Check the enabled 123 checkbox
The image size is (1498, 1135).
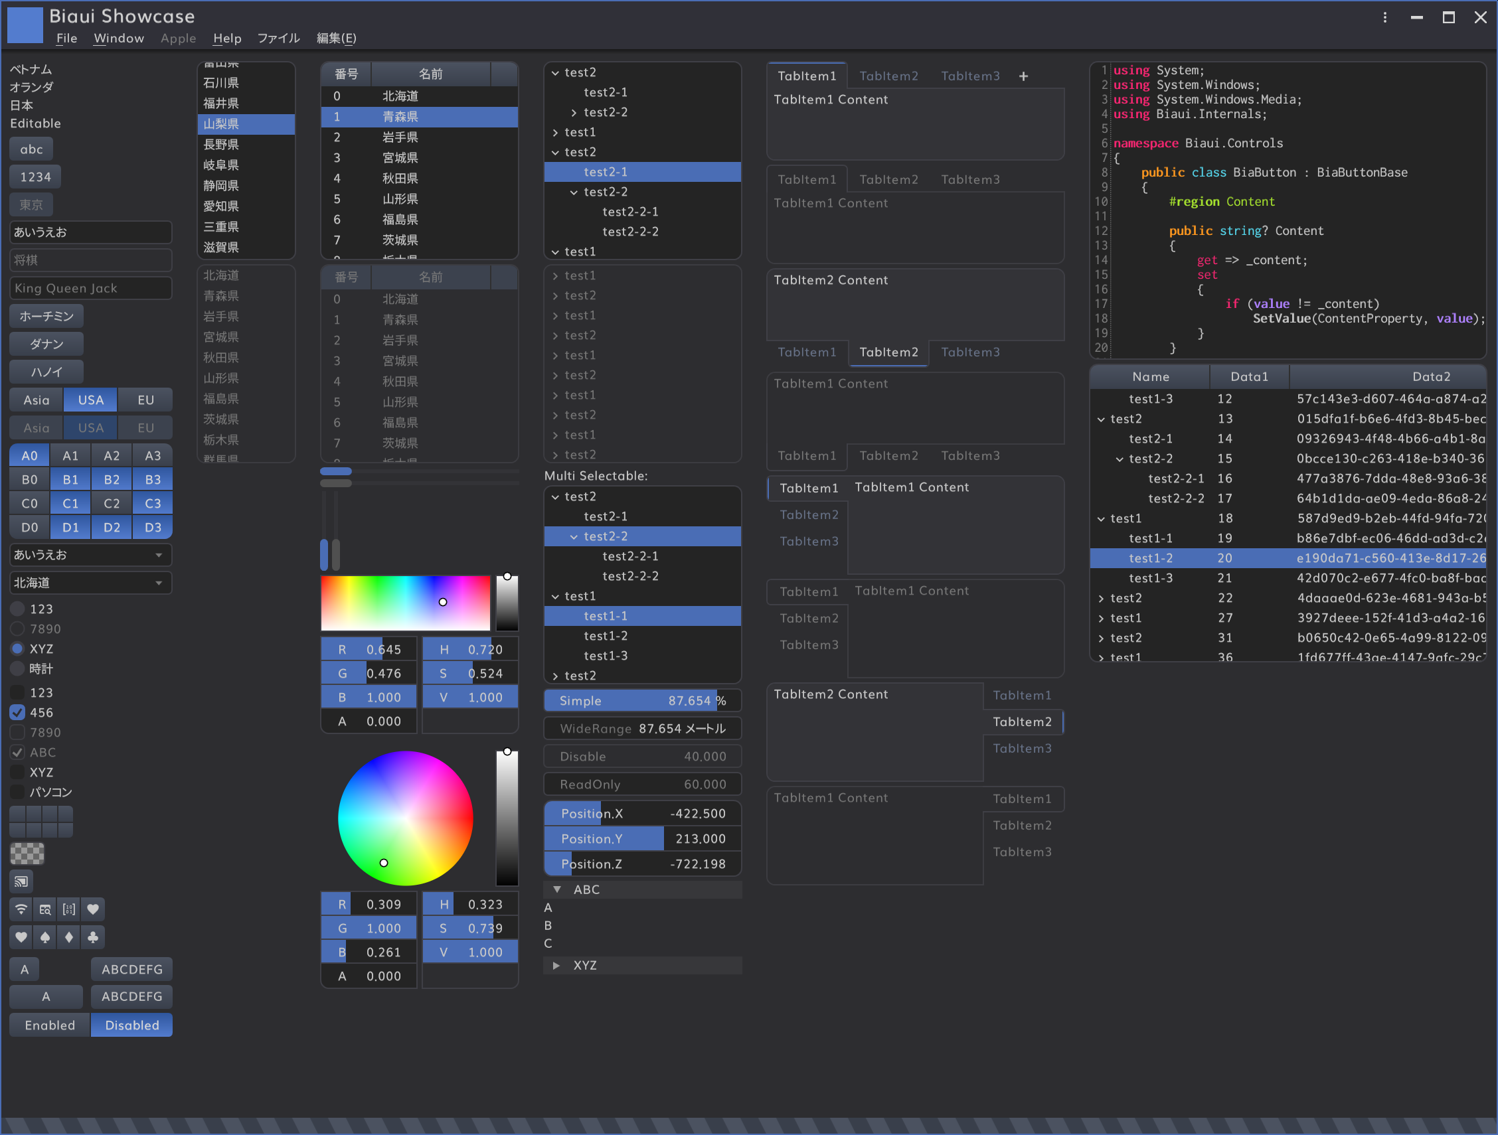click(x=19, y=692)
